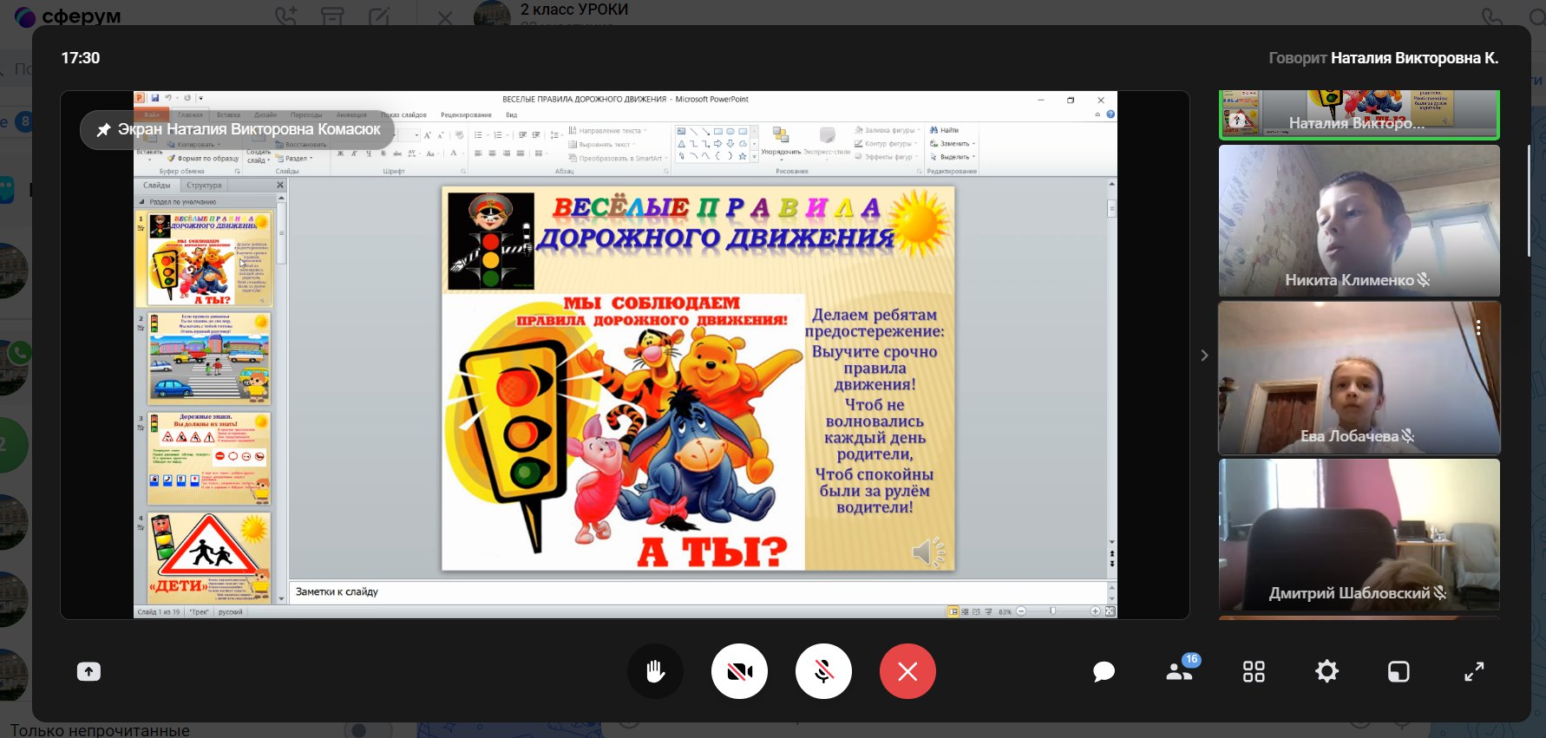
Task: Toggle strikethrough abc formatting
Action: [x=396, y=153]
